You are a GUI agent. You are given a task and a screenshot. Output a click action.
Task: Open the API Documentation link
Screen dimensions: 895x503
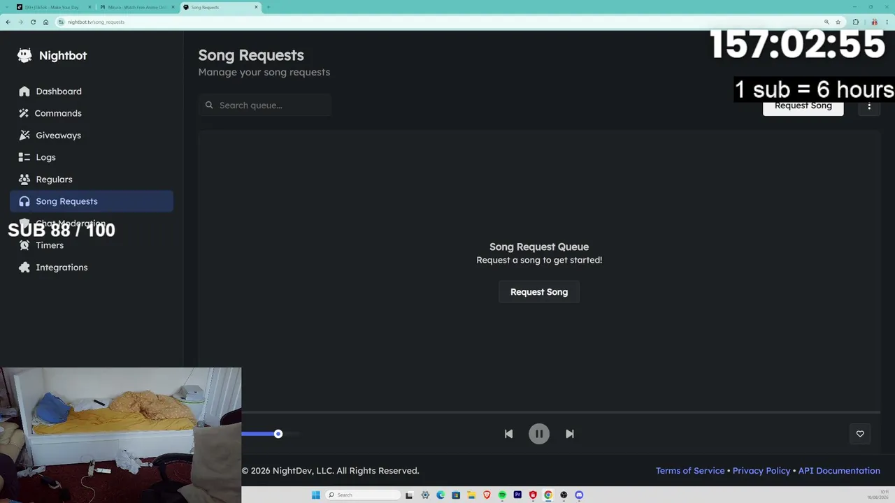[839, 471]
